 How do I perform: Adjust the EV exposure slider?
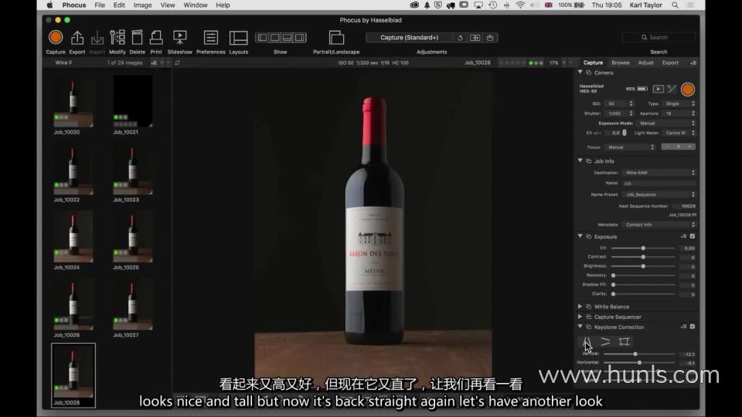pyautogui.click(x=643, y=248)
